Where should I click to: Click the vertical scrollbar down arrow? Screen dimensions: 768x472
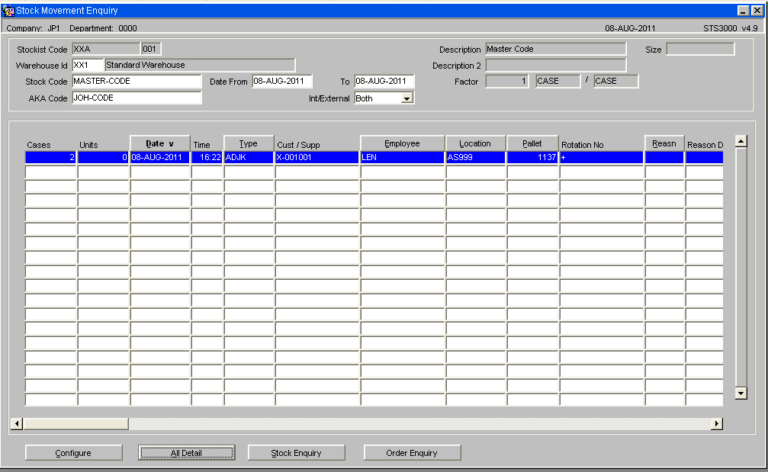[741, 393]
